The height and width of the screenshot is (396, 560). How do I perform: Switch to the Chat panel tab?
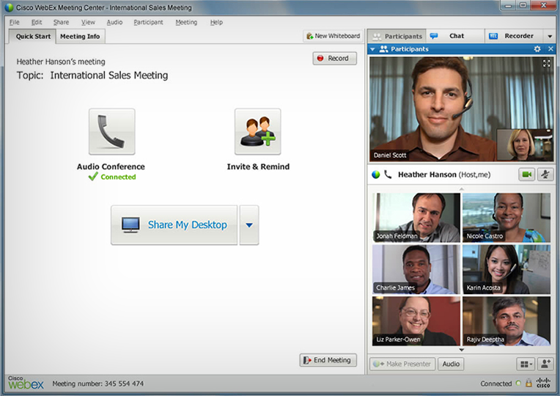coord(456,36)
